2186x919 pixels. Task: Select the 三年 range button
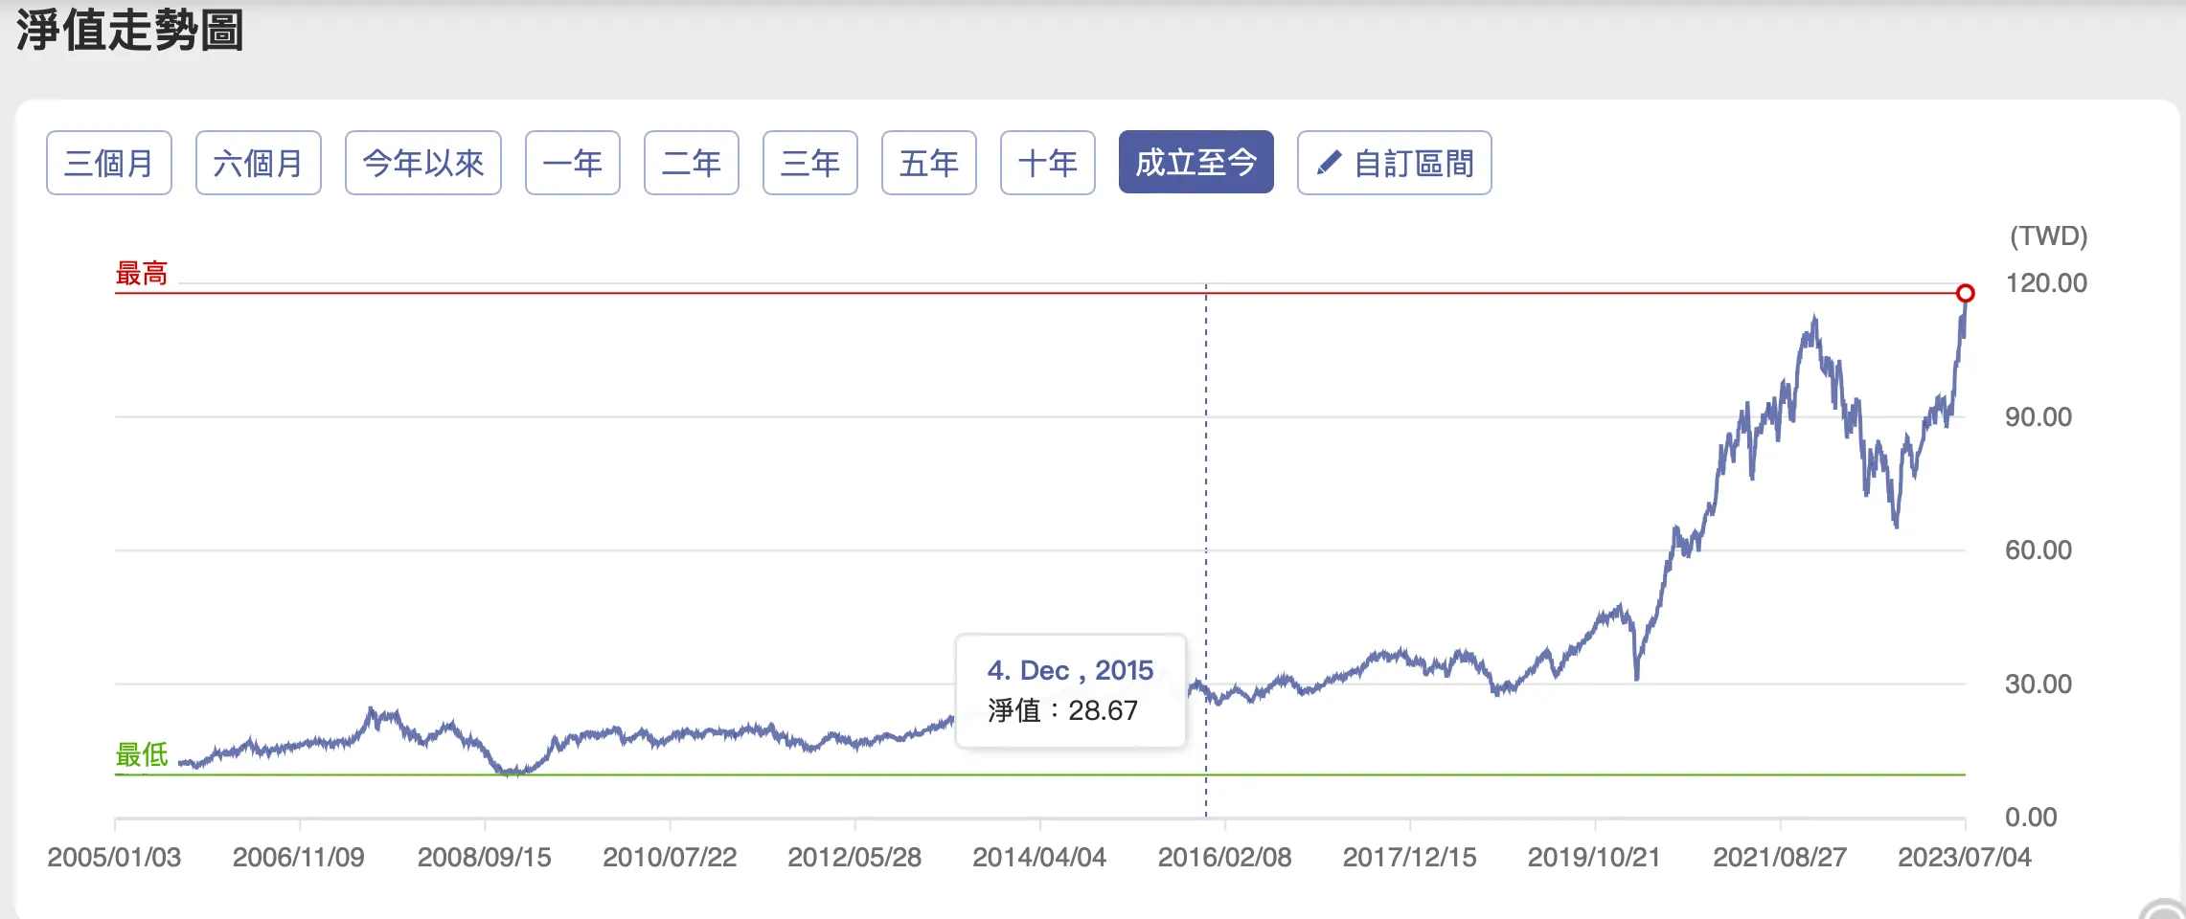(x=810, y=163)
